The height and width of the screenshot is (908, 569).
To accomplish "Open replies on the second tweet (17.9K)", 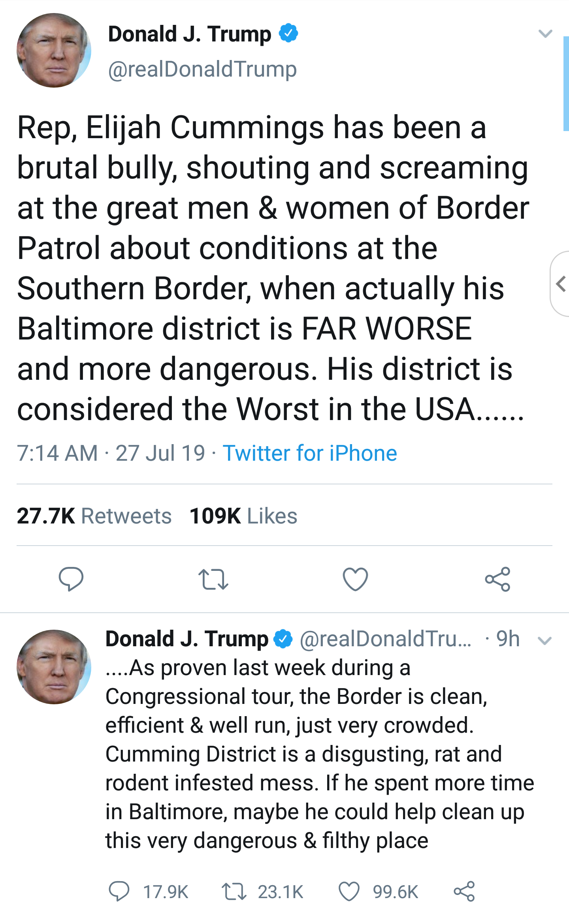I will tap(119, 891).
